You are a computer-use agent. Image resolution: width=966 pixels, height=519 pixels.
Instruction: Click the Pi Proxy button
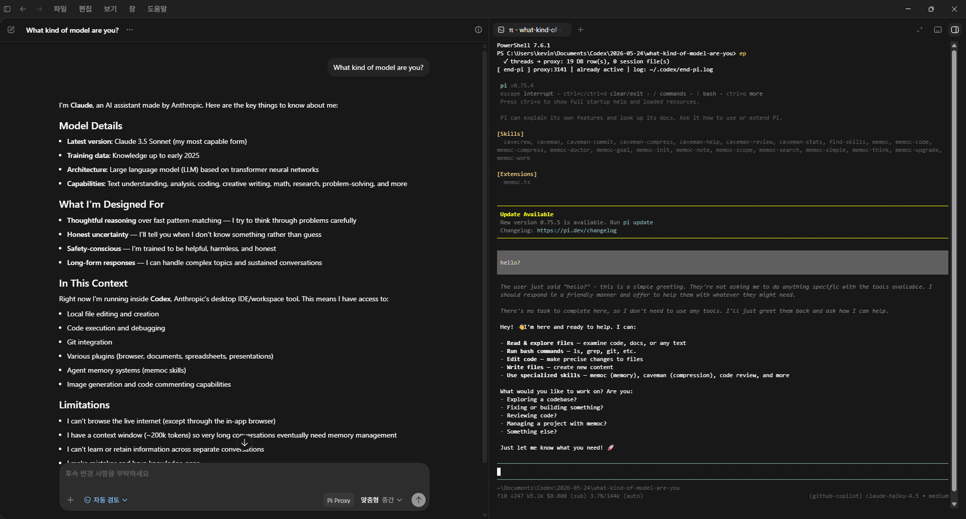[x=339, y=500]
